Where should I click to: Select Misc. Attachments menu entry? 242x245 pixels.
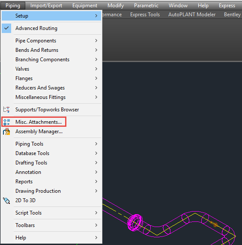[39, 122]
